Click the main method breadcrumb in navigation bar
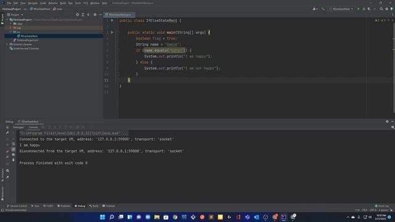 pos(57,9)
